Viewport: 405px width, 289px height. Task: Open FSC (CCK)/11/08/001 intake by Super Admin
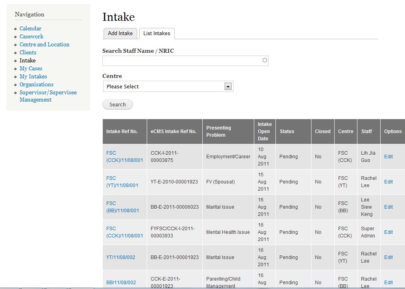coord(124,232)
